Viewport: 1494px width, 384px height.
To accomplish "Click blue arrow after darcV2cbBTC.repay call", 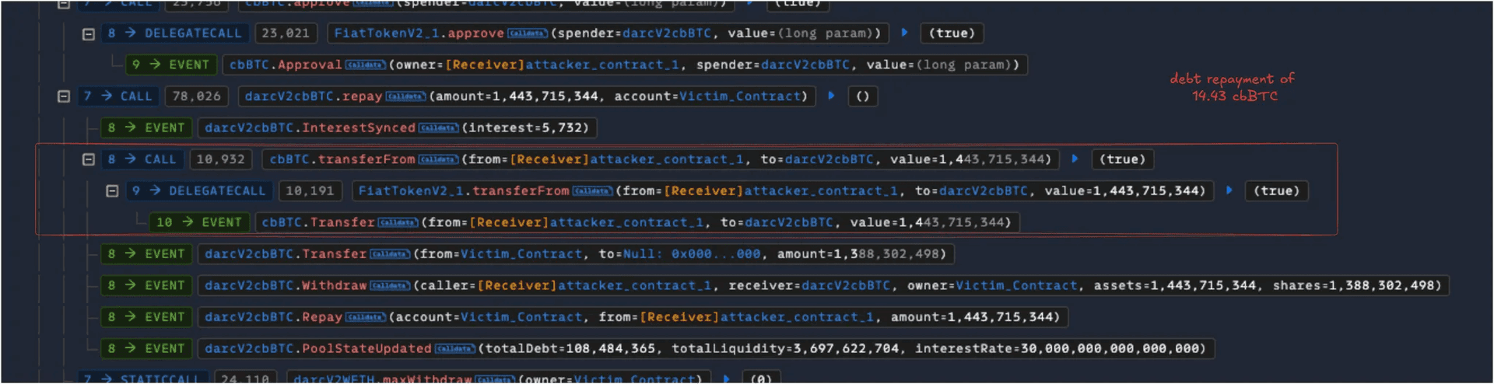I will pyautogui.click(x=831, y=96).
